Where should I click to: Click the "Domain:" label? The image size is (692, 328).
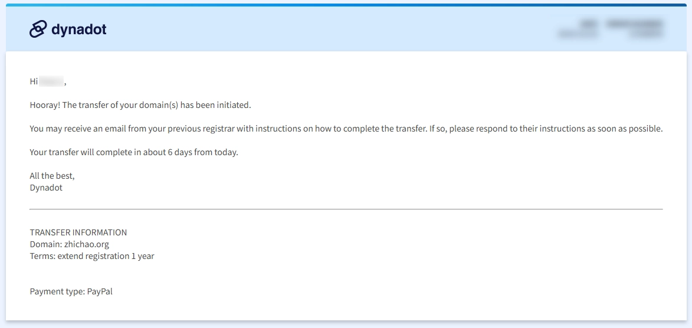pos(45,244)
